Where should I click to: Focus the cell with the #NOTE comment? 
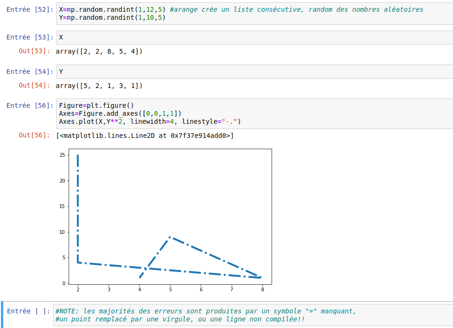[x=254, y=315]
